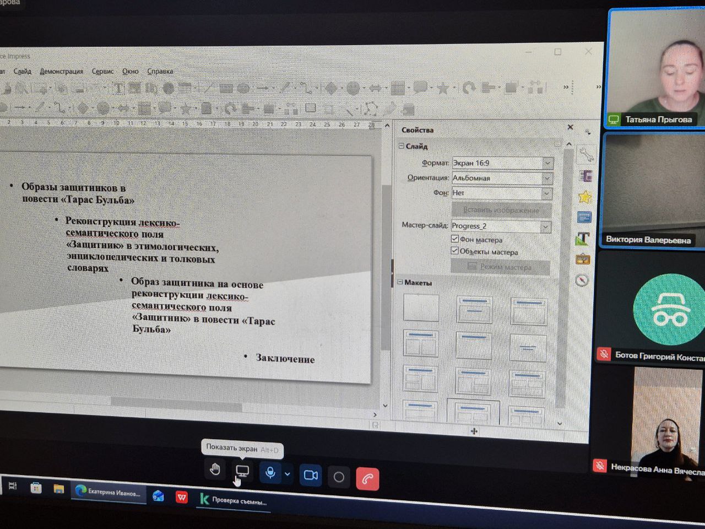Click the raise hand icon
This screenshot has width=705, height=529.
[x=215, y=470]
